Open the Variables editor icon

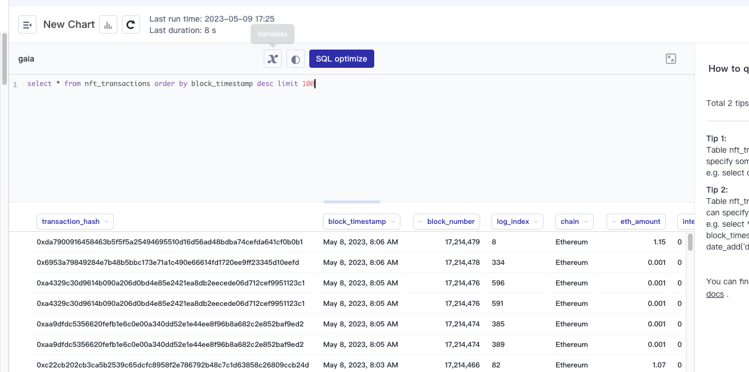coord(272,58)
